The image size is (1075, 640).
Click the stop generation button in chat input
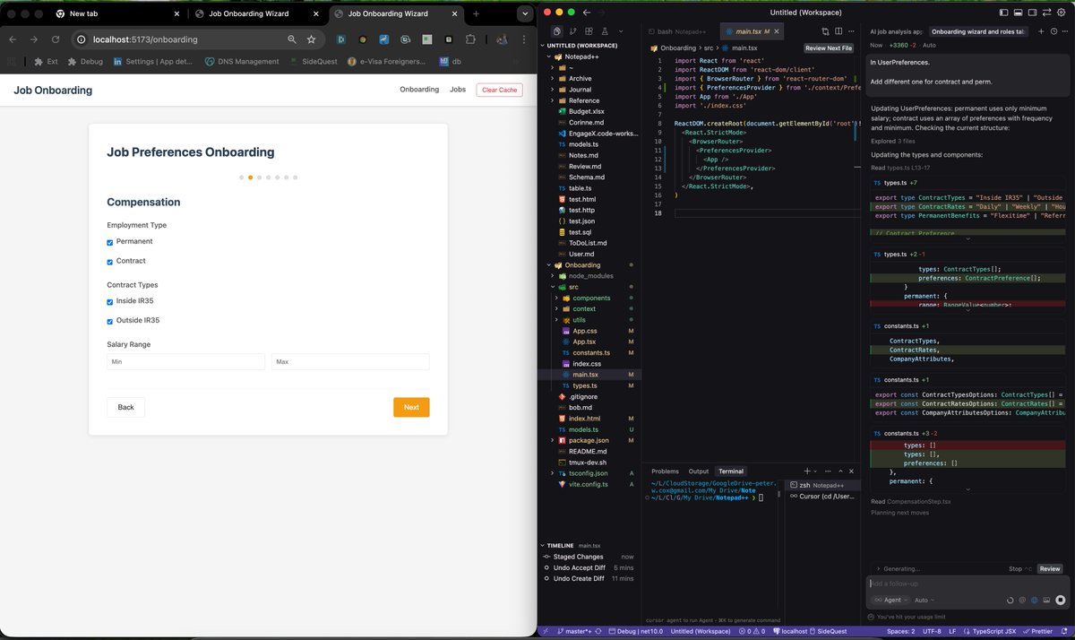coord(1060,600)
